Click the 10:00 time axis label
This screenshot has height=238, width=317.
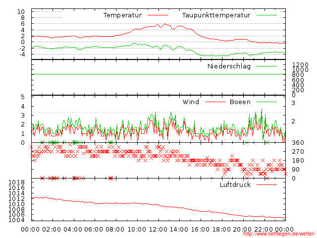tap(136, 229)
